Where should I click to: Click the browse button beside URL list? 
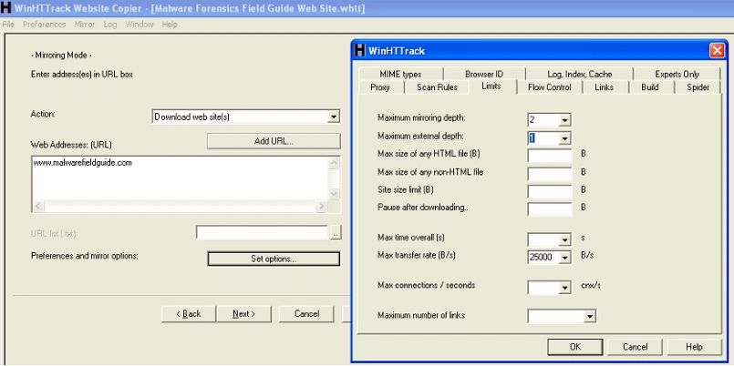tap(335, 233)
